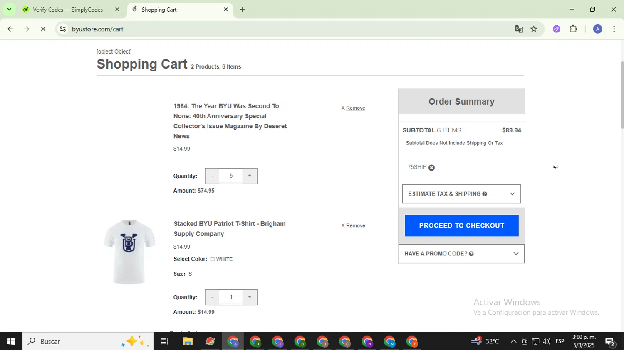Open the Chrome taskbar icon with Y badge
Screen dimensions: 624x350
412,341
